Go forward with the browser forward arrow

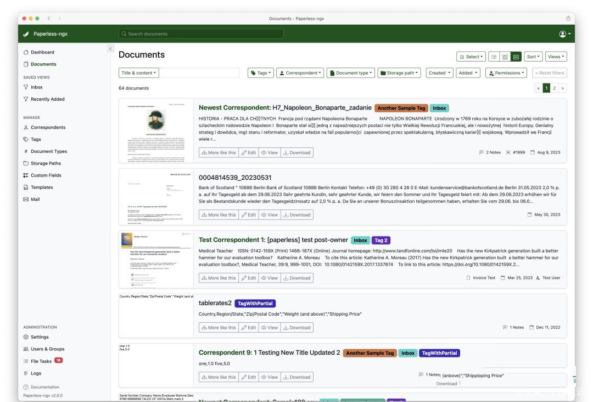(x=59, y=18)
